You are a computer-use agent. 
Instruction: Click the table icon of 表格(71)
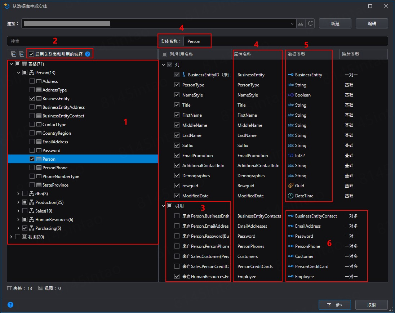(x=25, y=64)
